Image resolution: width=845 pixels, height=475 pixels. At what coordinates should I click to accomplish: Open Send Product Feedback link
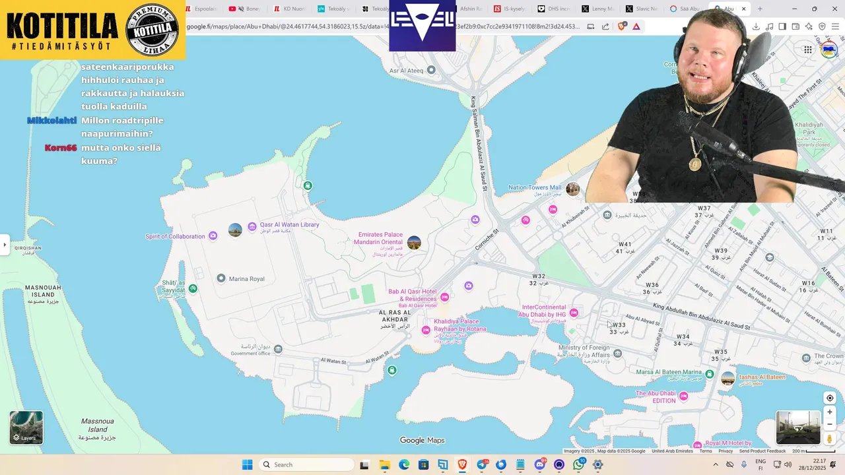click(762, 451)
